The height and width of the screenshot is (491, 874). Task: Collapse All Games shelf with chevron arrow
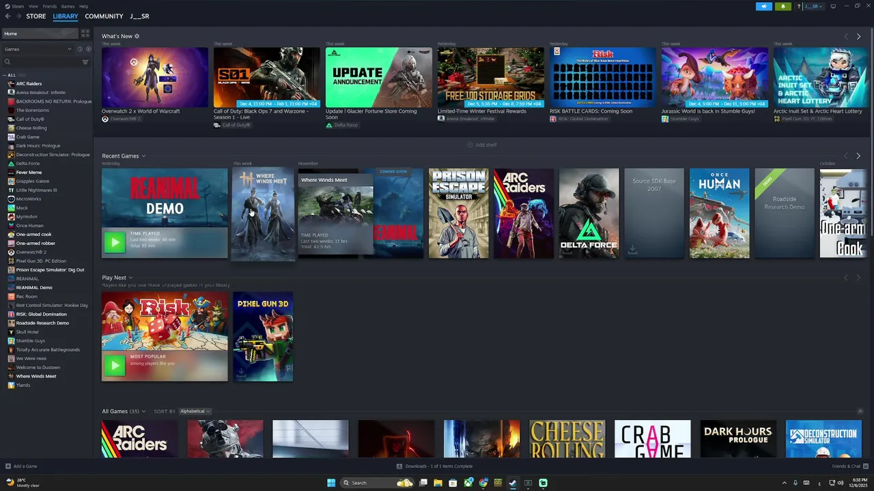click(x=860, y=411)
